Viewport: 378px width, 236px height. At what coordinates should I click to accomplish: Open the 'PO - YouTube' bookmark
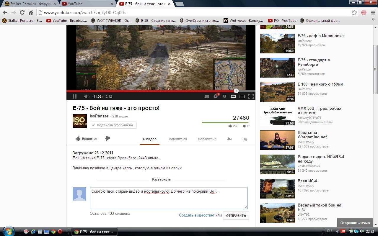tap(282, 21)
